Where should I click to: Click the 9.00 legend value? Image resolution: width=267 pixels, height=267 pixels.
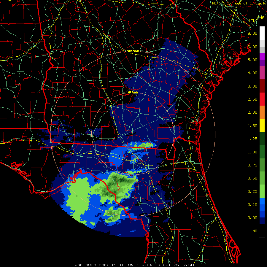click(252, 33)
